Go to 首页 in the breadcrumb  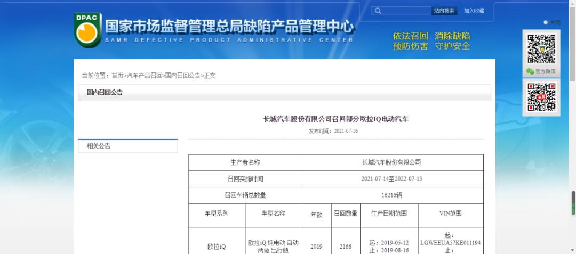117,76
